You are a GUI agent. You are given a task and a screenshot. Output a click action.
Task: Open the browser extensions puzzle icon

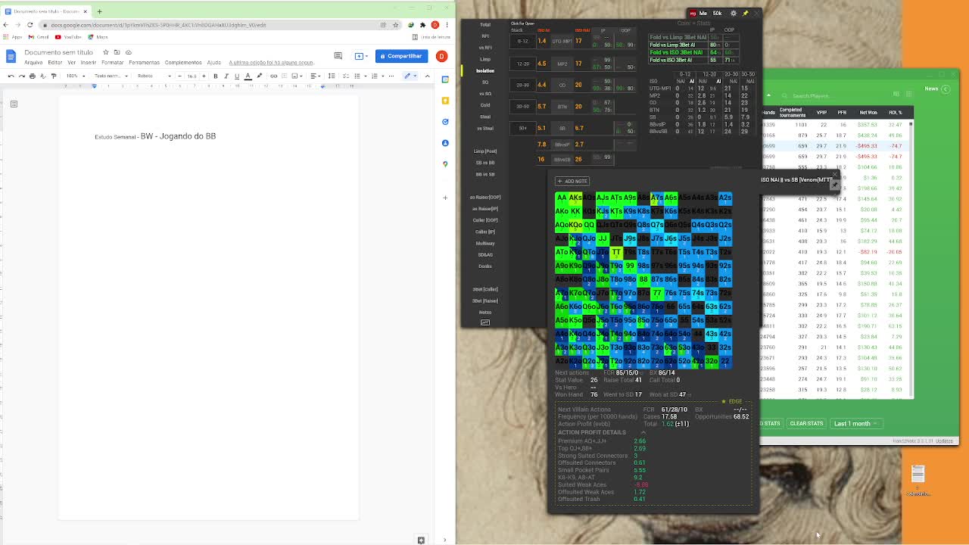coord(423,25)
